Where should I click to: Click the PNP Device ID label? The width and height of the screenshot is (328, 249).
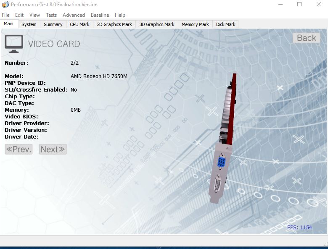[x=25, y=83]
